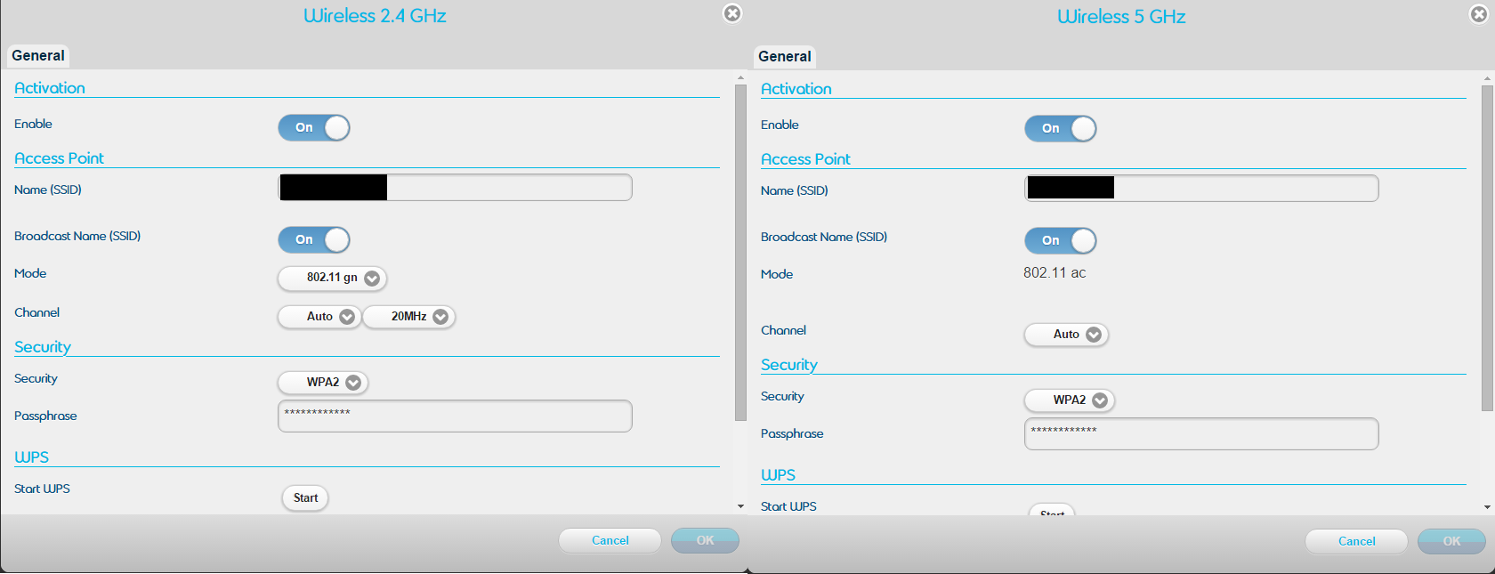Cancel the 5 GHz wireless settings
Image resolution: width=1495 pixels, height=574 pixels.
point(1356,541)
